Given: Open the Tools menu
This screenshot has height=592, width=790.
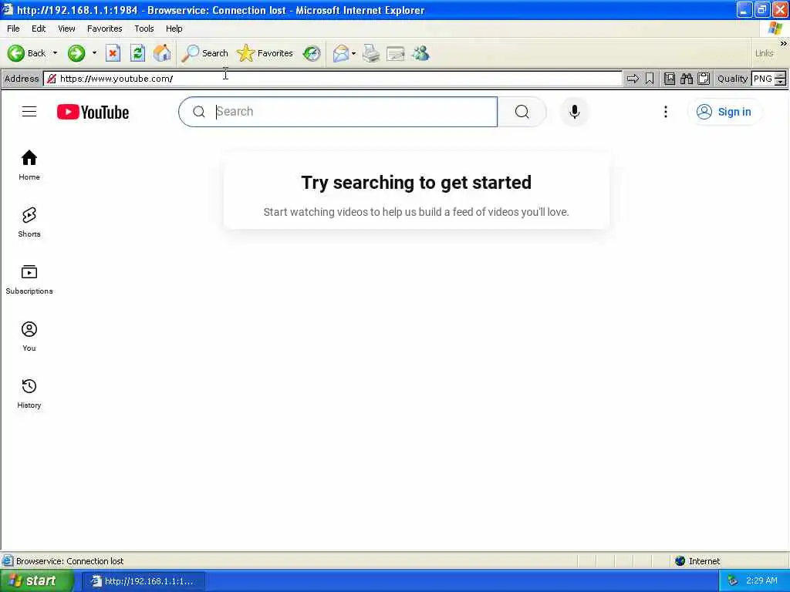Looking at the screenshot, I should pos(143,29).
